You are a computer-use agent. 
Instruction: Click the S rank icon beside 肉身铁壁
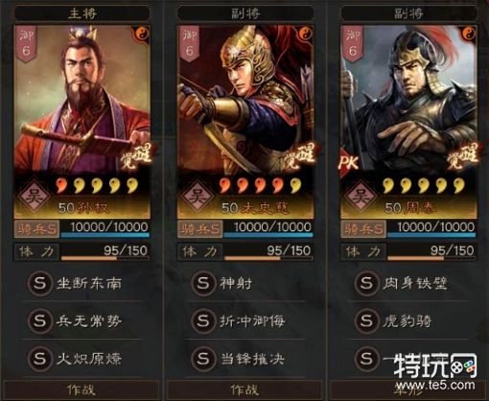[366, 283]
